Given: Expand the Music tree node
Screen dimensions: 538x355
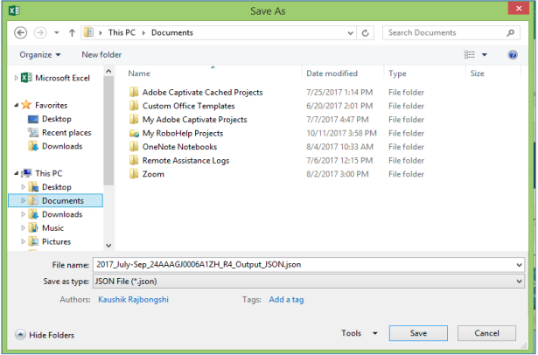Looking at the screenshot, I should (x=21, y=228).
